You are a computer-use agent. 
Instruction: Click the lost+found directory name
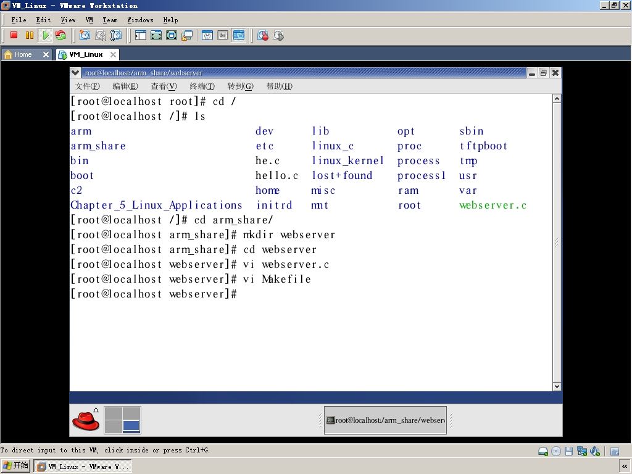[x=342, y=175]
